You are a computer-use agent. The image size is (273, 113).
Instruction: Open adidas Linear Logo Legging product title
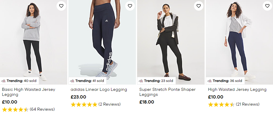(99, 90)
